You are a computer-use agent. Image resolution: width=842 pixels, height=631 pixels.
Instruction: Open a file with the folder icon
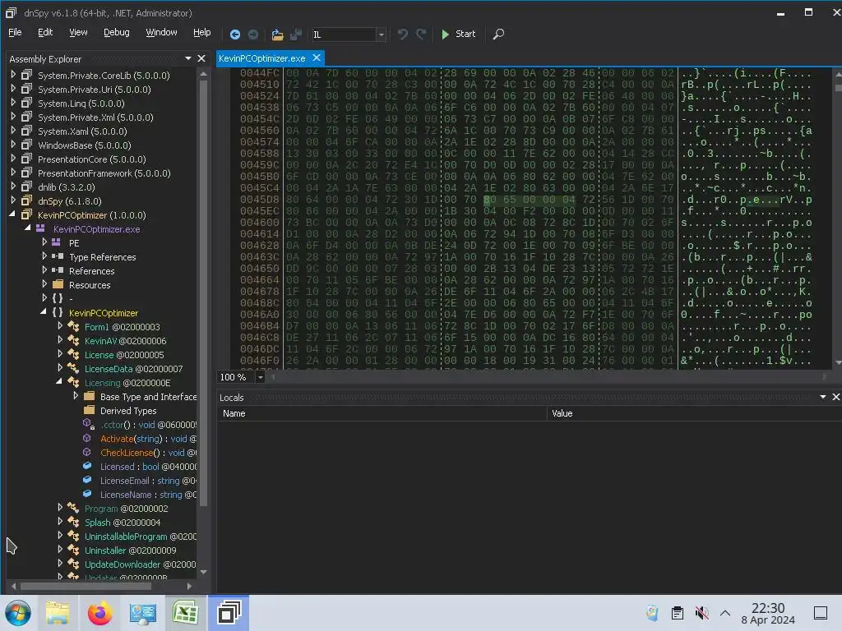point(277,35)
